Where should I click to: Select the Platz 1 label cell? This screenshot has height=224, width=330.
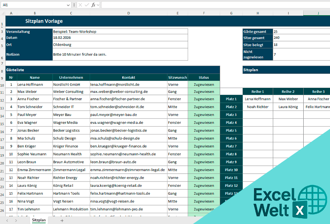(x=231, y=99)
